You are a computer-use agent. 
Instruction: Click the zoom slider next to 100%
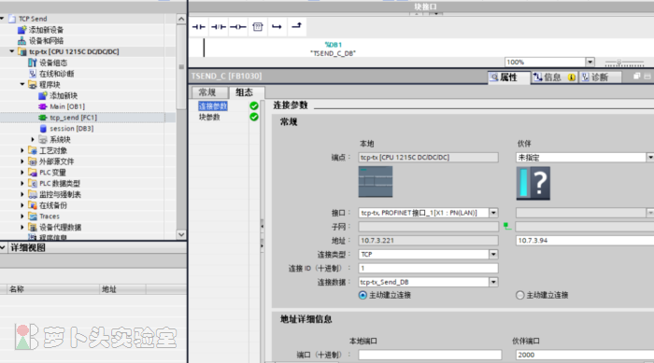coord(624,63)
